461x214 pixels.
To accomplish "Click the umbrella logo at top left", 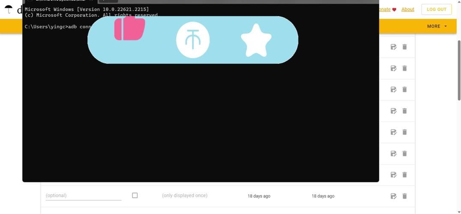I will point(9,9).
